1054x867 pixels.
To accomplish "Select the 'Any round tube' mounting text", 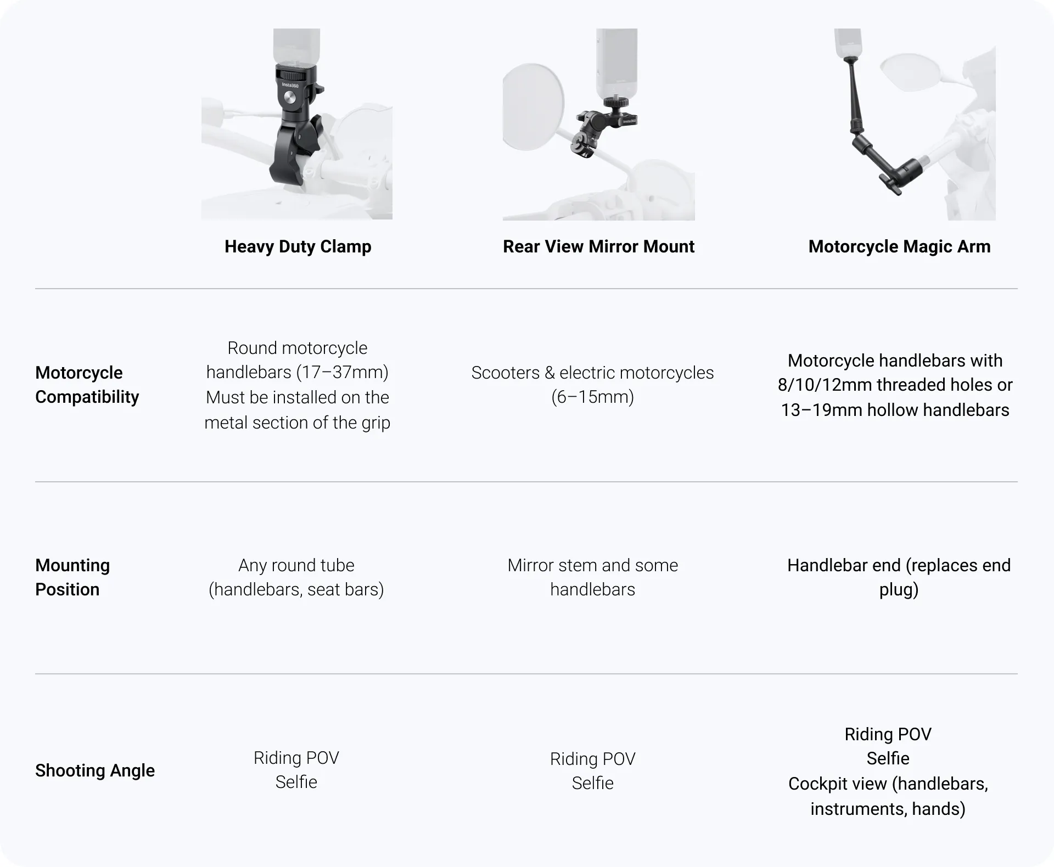I will click(x=296, y=577).
